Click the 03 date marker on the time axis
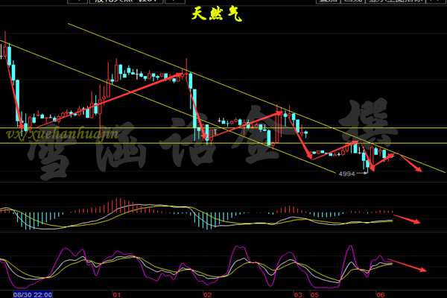Viewport: 447px width, 298px height. pos(298,294)
